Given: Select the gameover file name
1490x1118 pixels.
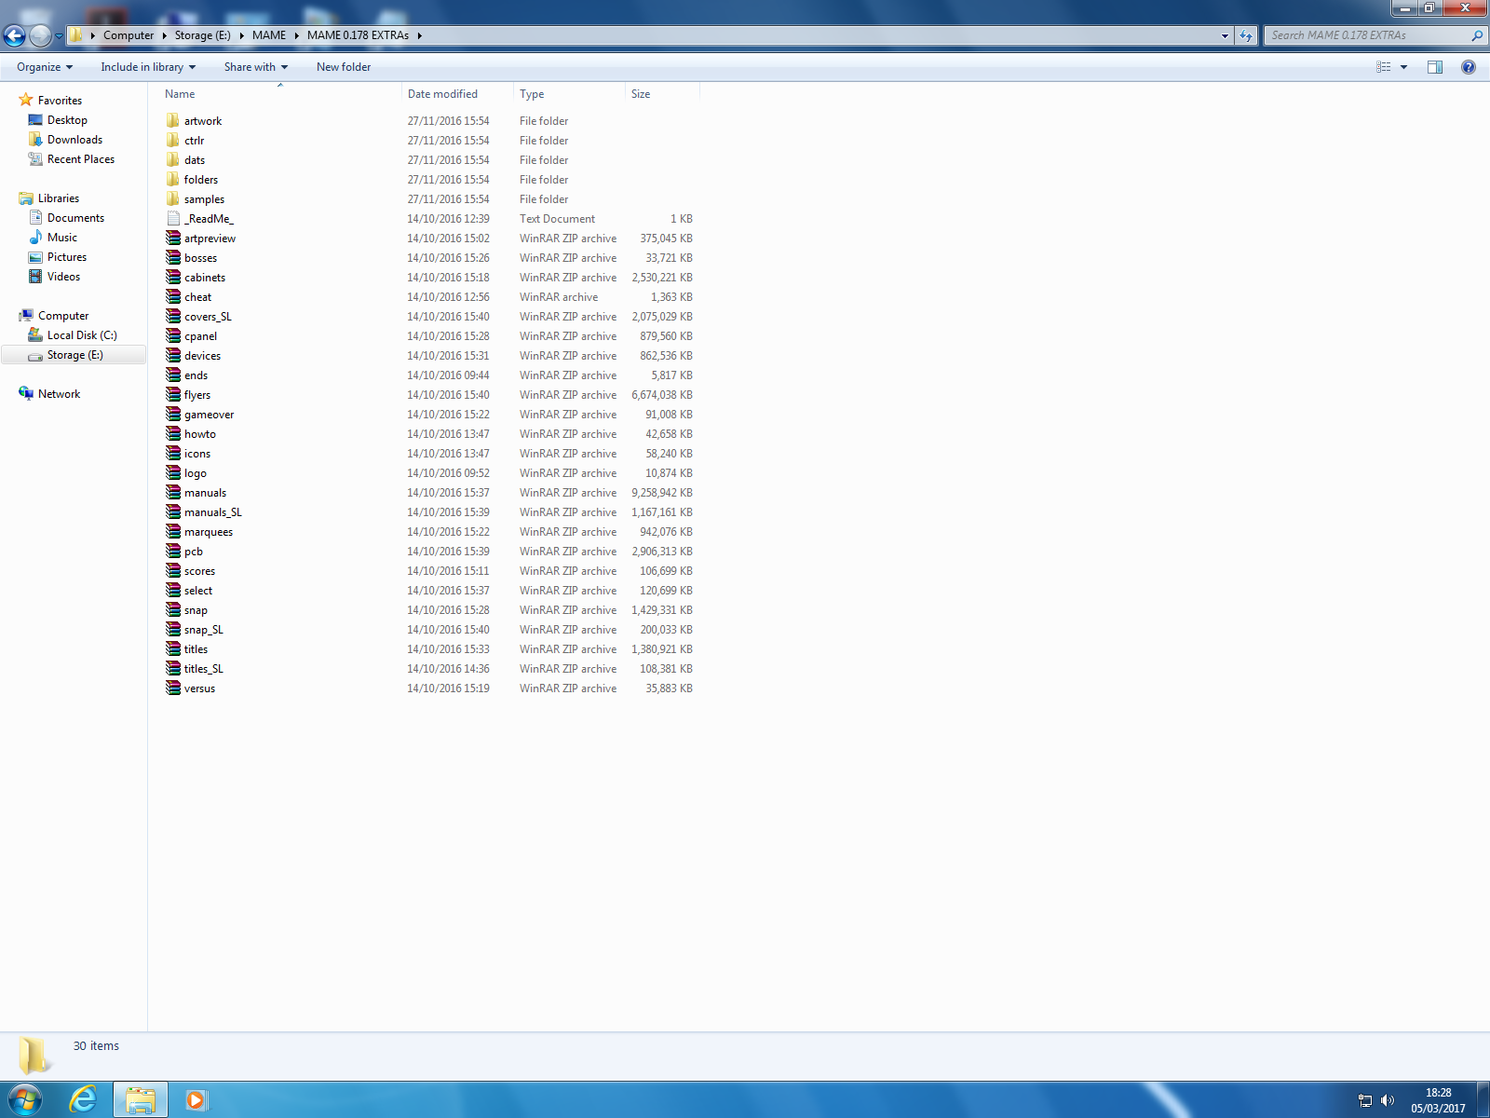Looking at the screenshot, I should (x=209, y=415).
